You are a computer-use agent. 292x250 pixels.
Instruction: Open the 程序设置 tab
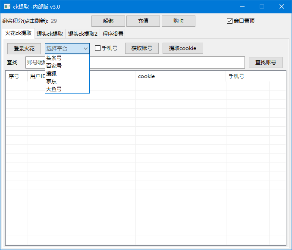[x=113, y=34]
